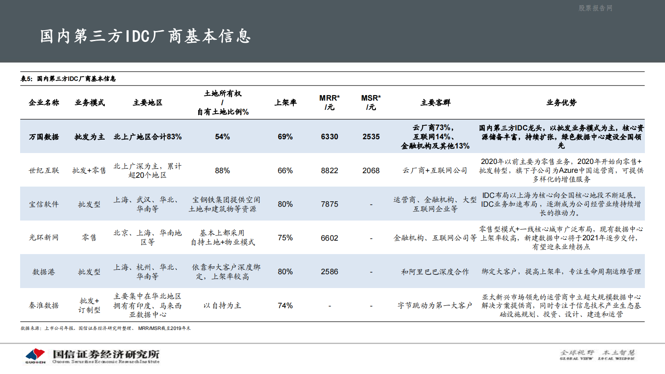Click the Guosen Securities logo icon

click(x=35, y=356)
